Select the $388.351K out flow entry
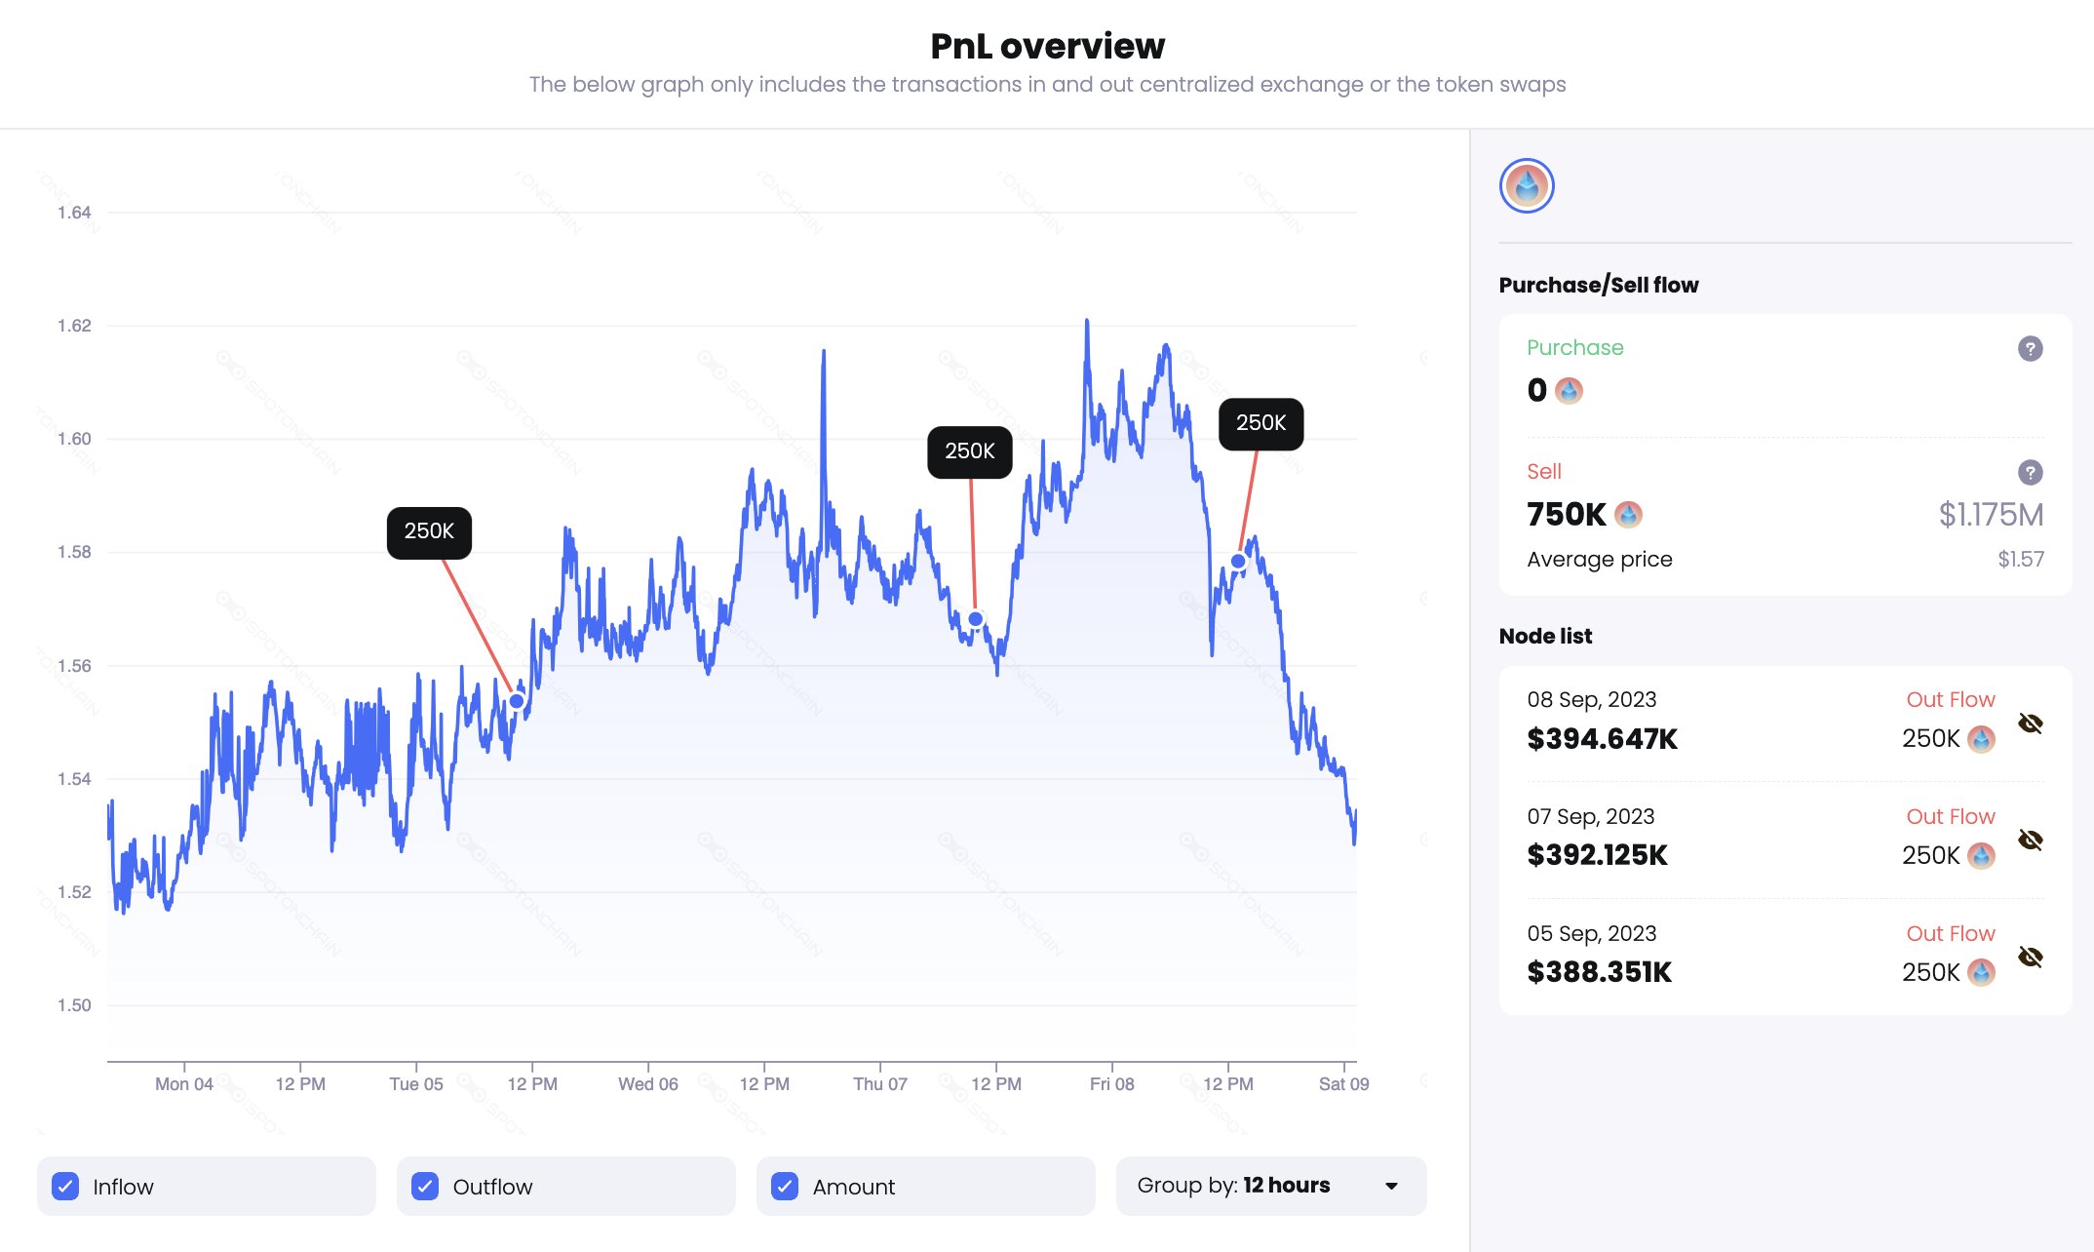 tap(1599, 972)
